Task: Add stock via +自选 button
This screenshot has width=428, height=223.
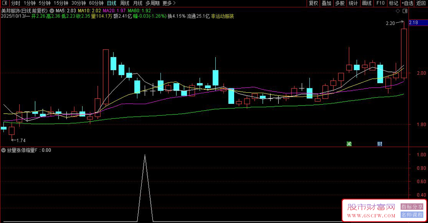Action: [407, 3]
